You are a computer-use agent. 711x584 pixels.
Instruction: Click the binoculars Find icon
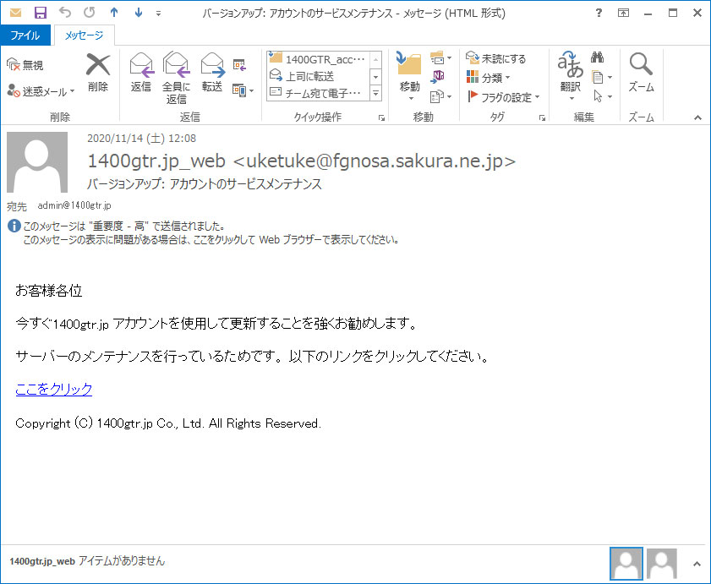[x=597, y=58]
